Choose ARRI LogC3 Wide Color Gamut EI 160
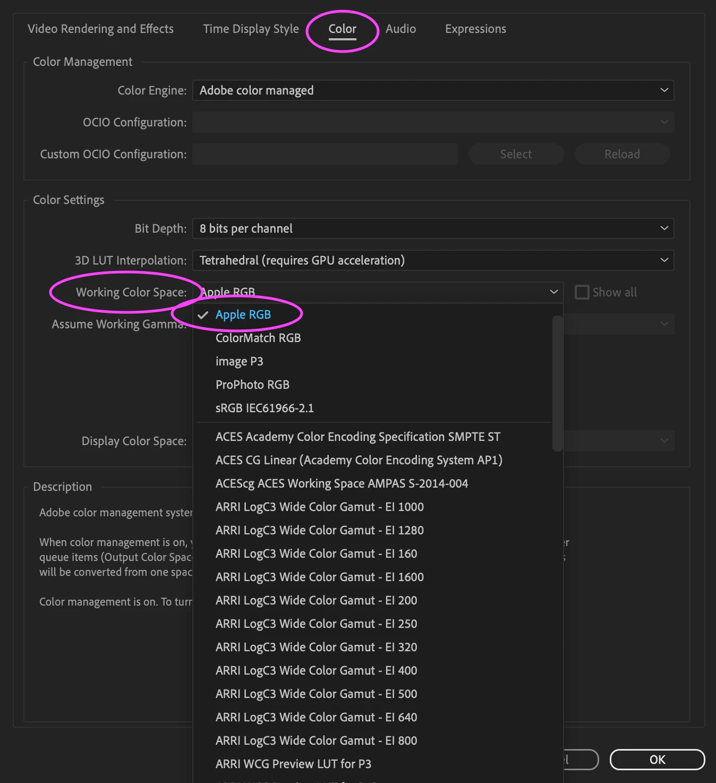This screenshot has height=783, width=716. click(372, 554)
